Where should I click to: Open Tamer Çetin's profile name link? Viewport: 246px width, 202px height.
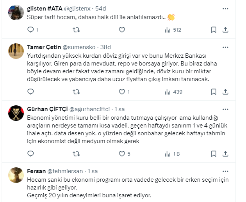pyautogui.click(x=44, y=48)
